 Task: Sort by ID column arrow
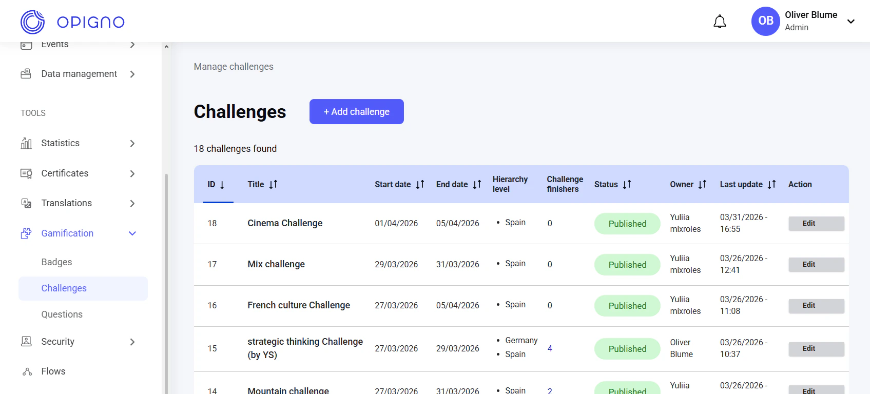[222, 185]
